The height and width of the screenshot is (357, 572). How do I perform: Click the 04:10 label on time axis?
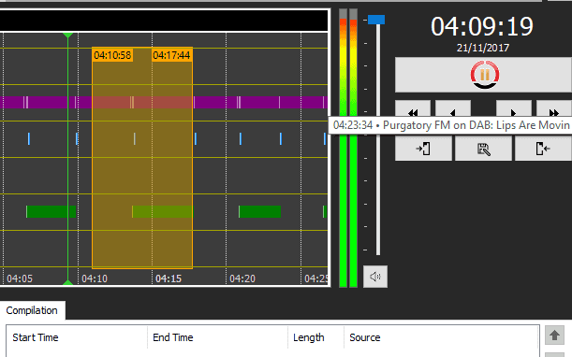95,278
